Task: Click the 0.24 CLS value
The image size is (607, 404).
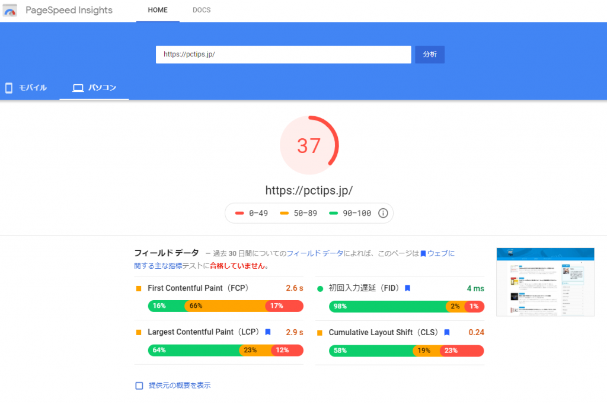Action: (476, 332)
